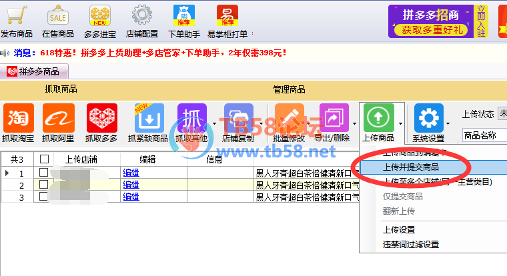
Task: Click 抓取淘宝 icon
Action: (x=19, y=119)
